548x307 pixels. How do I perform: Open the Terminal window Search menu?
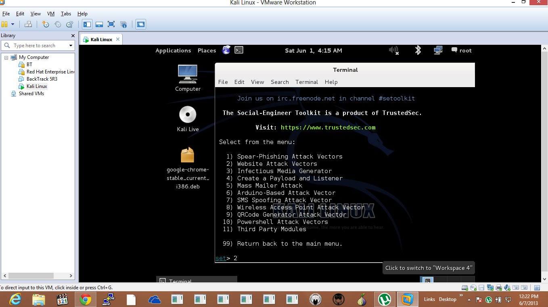pos(280,82)
